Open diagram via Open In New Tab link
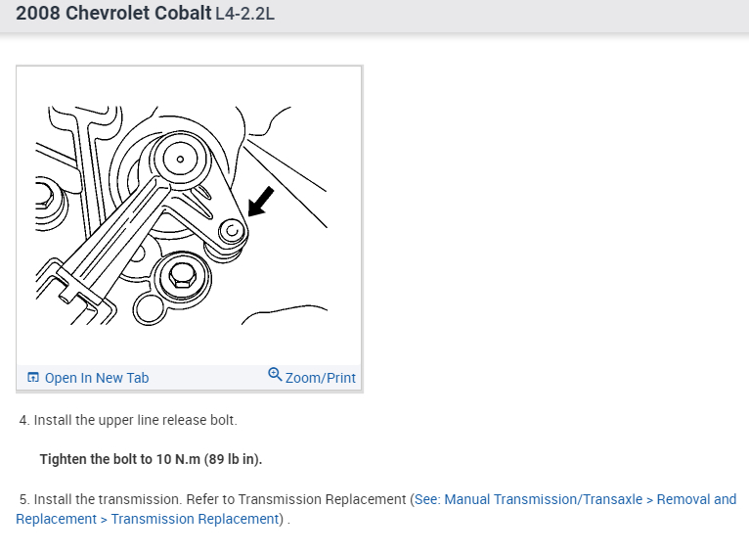Viewport: 749px width, 555px height. [97, 378]
